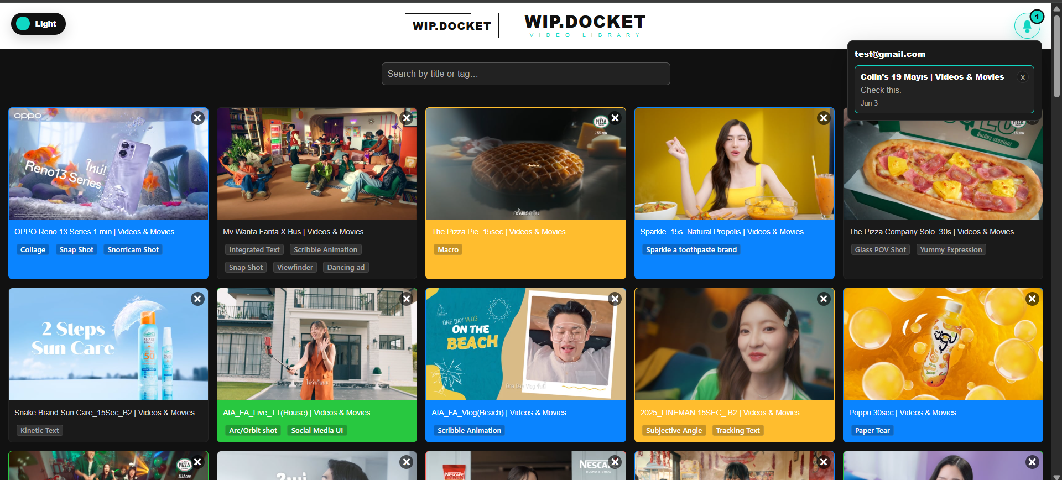Viewport: 1062px width, 480px height.
Task: Click the small WIP.DOCKET boxed logo
Action: (x=451, y=26)
